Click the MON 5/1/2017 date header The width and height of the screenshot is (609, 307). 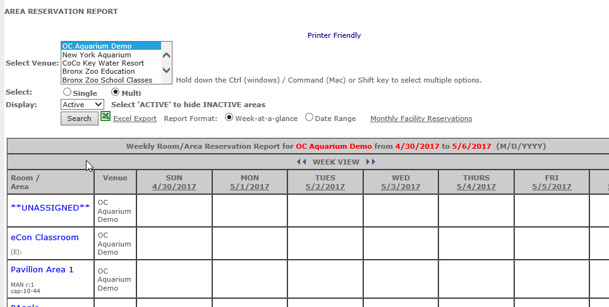coord(250,187)
